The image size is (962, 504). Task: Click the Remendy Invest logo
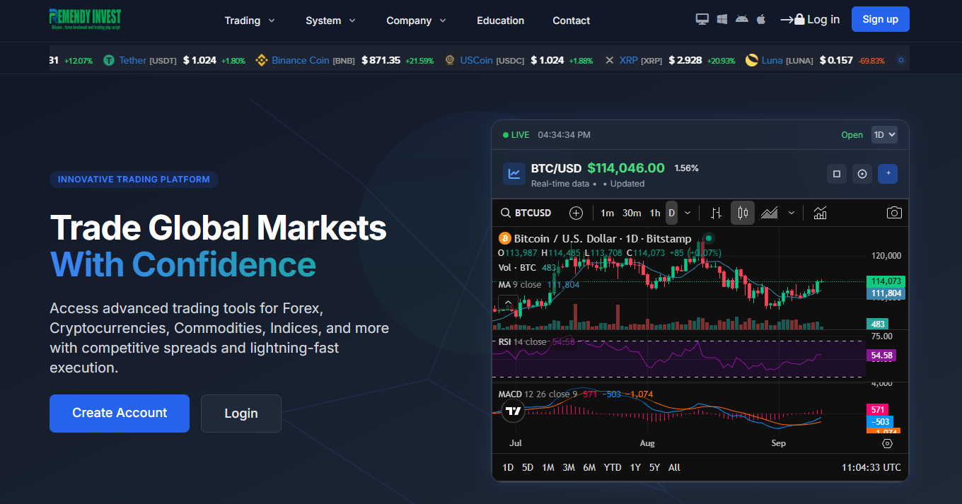pyautogui.click(x=85, y=18)
